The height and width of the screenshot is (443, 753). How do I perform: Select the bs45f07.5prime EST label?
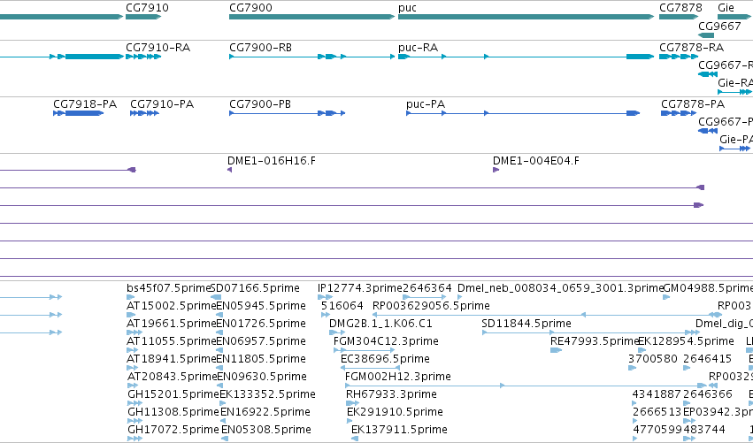[x=168, y=288]
